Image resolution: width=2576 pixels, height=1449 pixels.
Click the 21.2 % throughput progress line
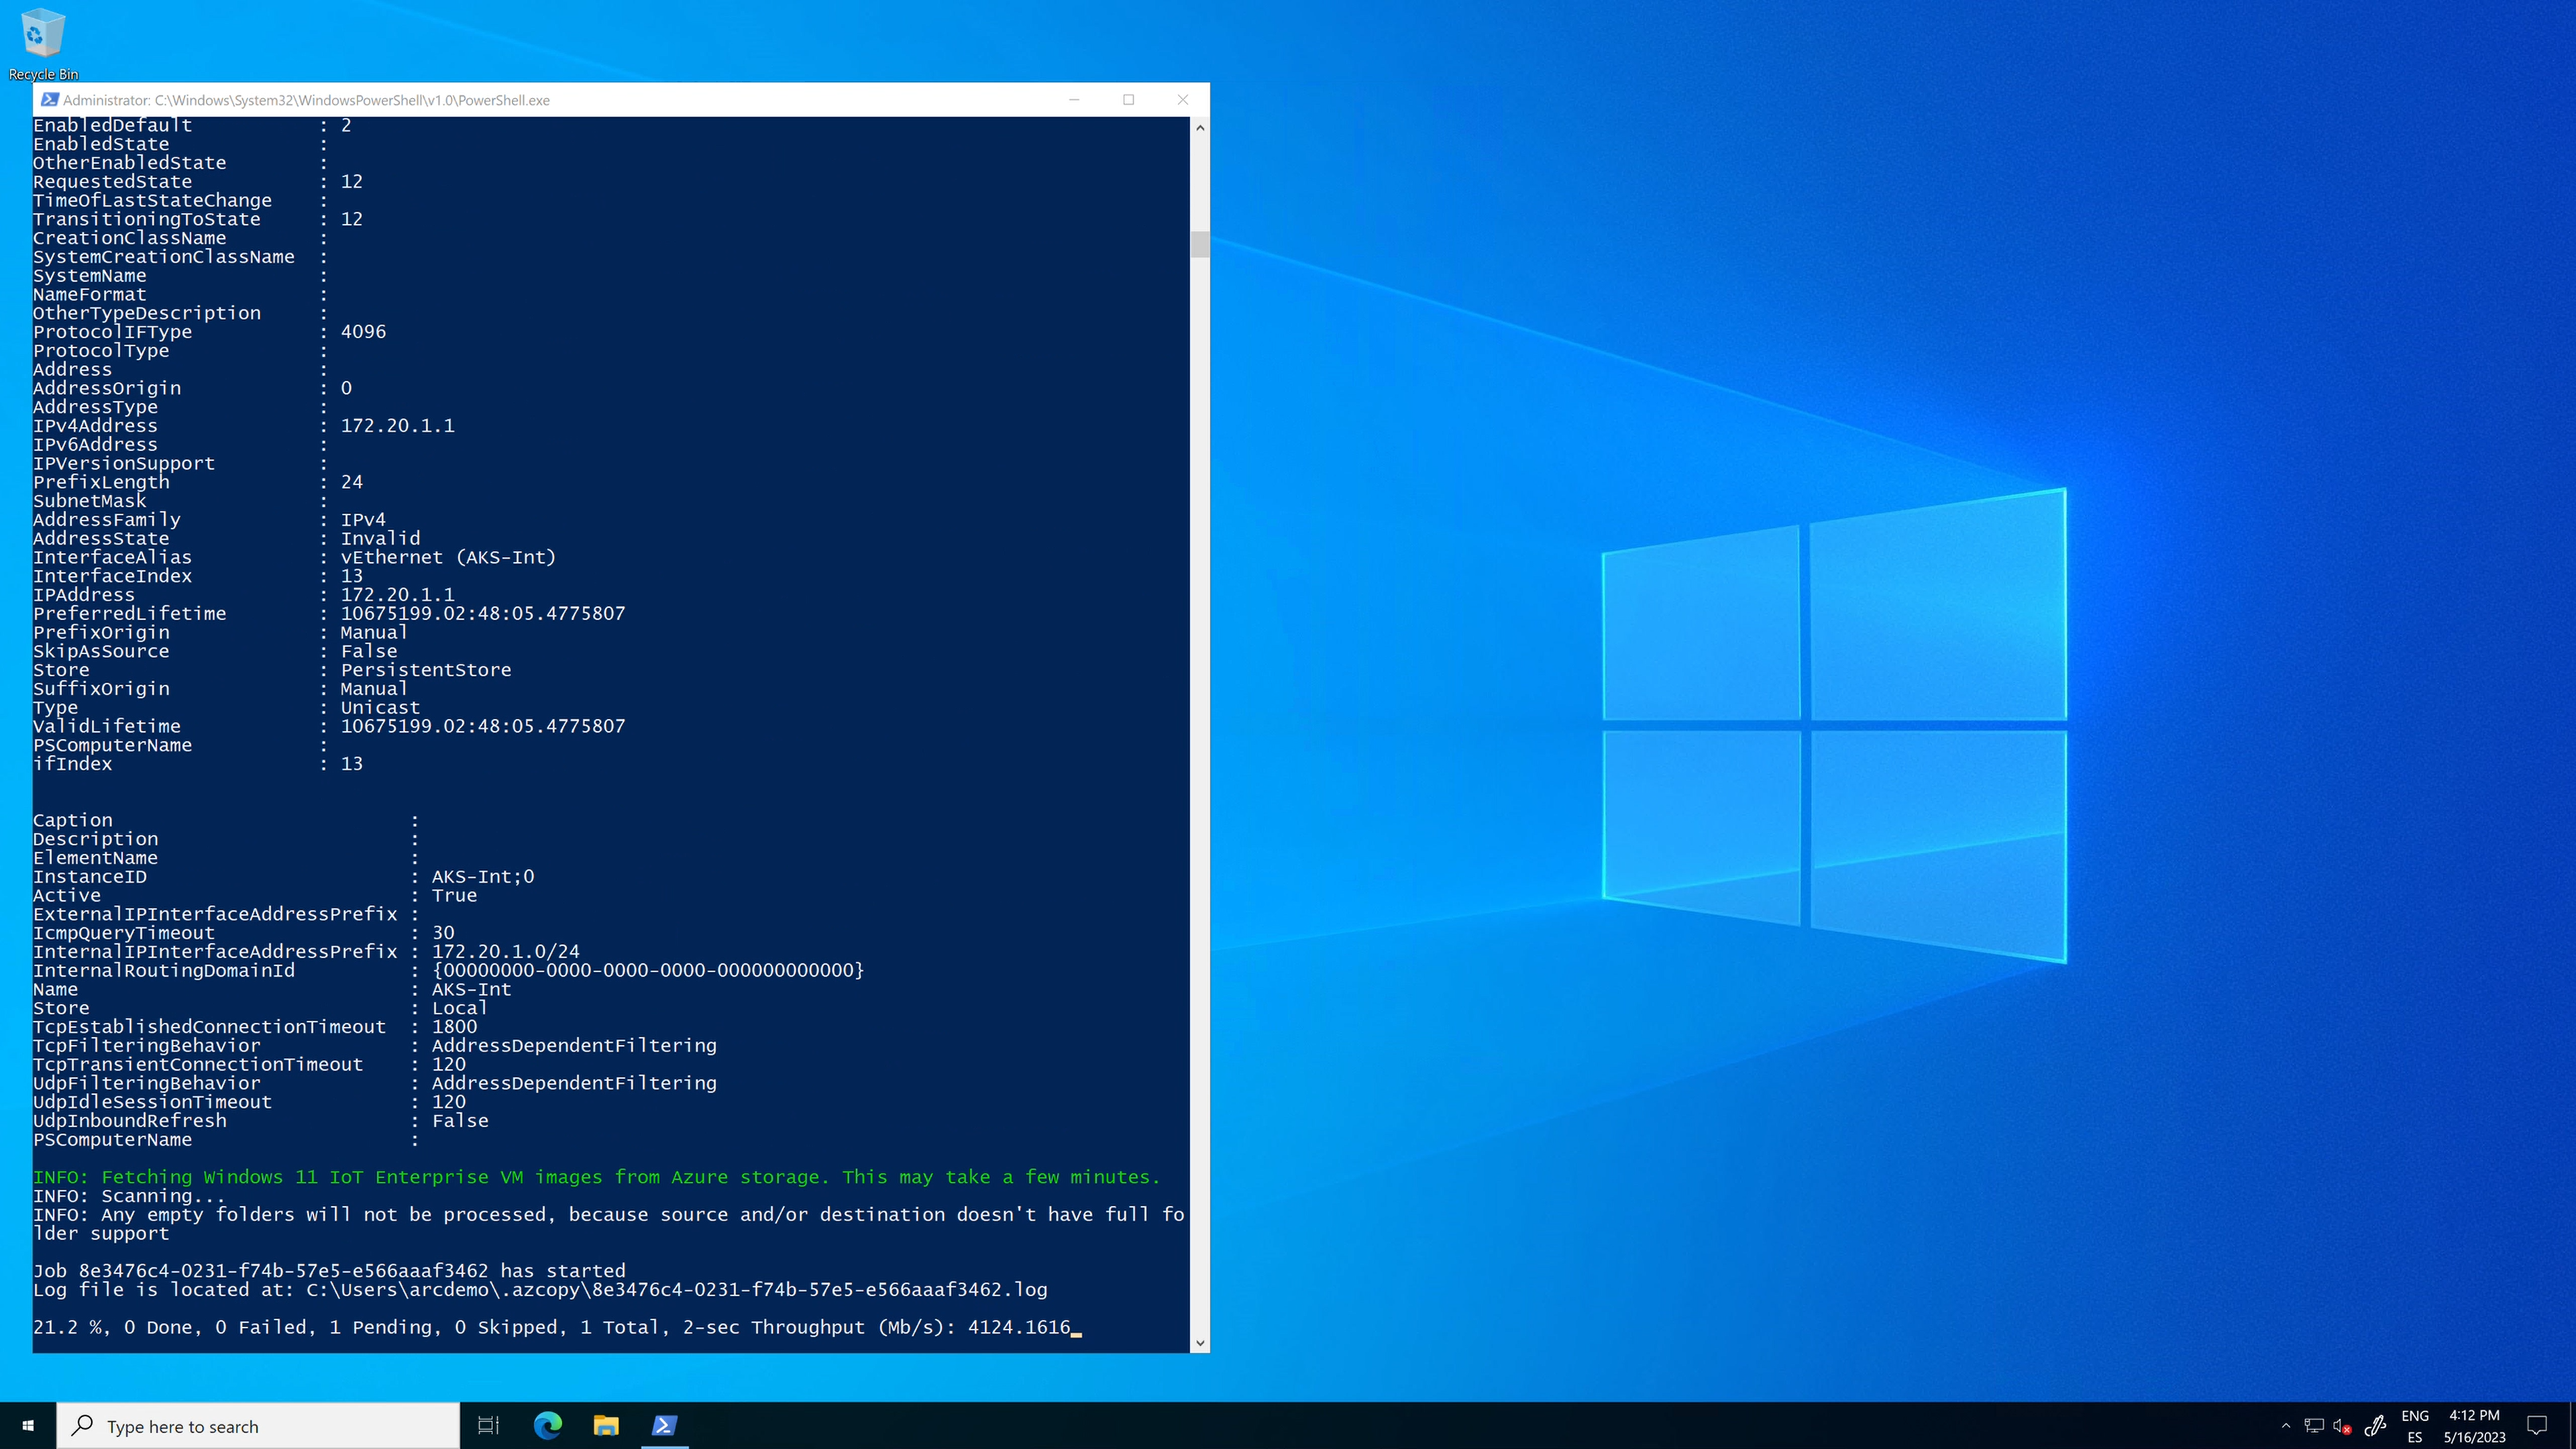coord(552,1328)
